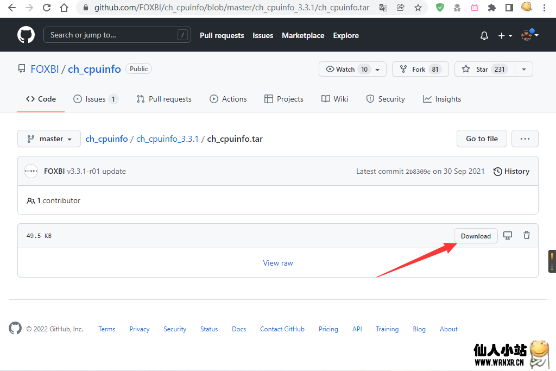Go forward using the browser forward arrow

click(x=29, y=8)
